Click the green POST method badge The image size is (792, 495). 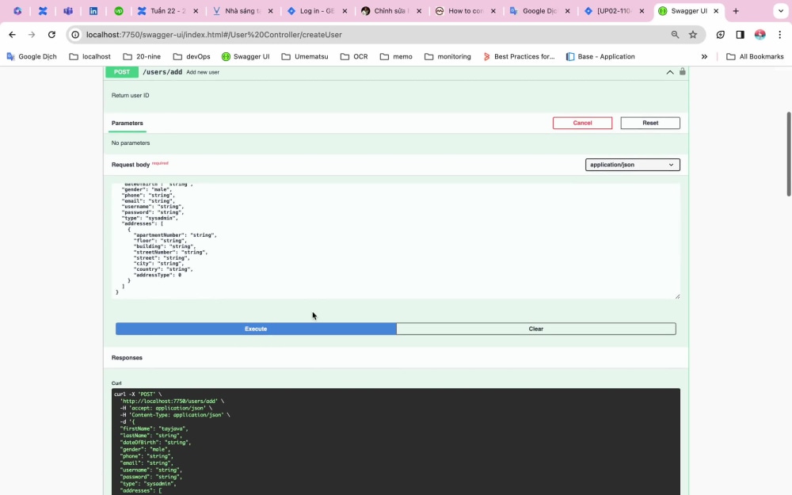point(122,72)
